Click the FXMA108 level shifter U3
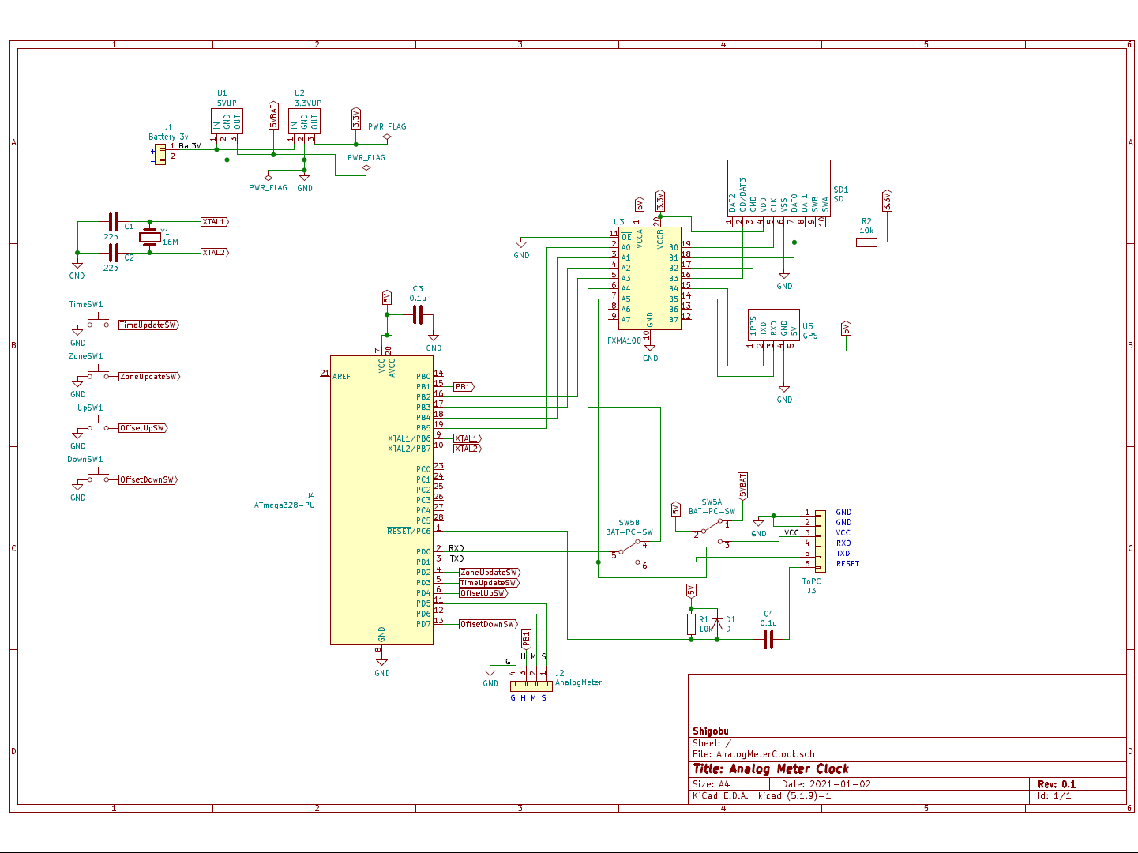This screenshot has height=853, width=1138. (649, 279)
